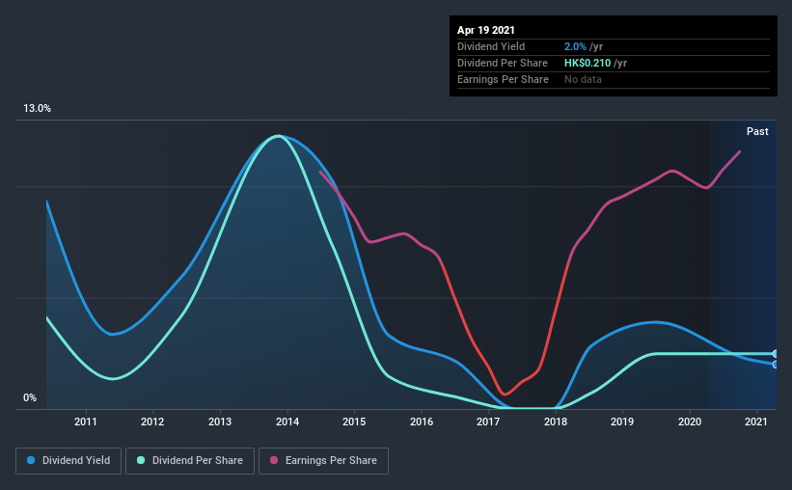This screenshot has width=792, height=490.
Task: Click the 2019 x-axis label
Action: point(622,422)
